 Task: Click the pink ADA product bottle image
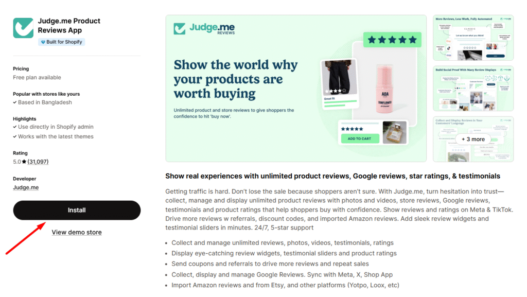point(384,89)
